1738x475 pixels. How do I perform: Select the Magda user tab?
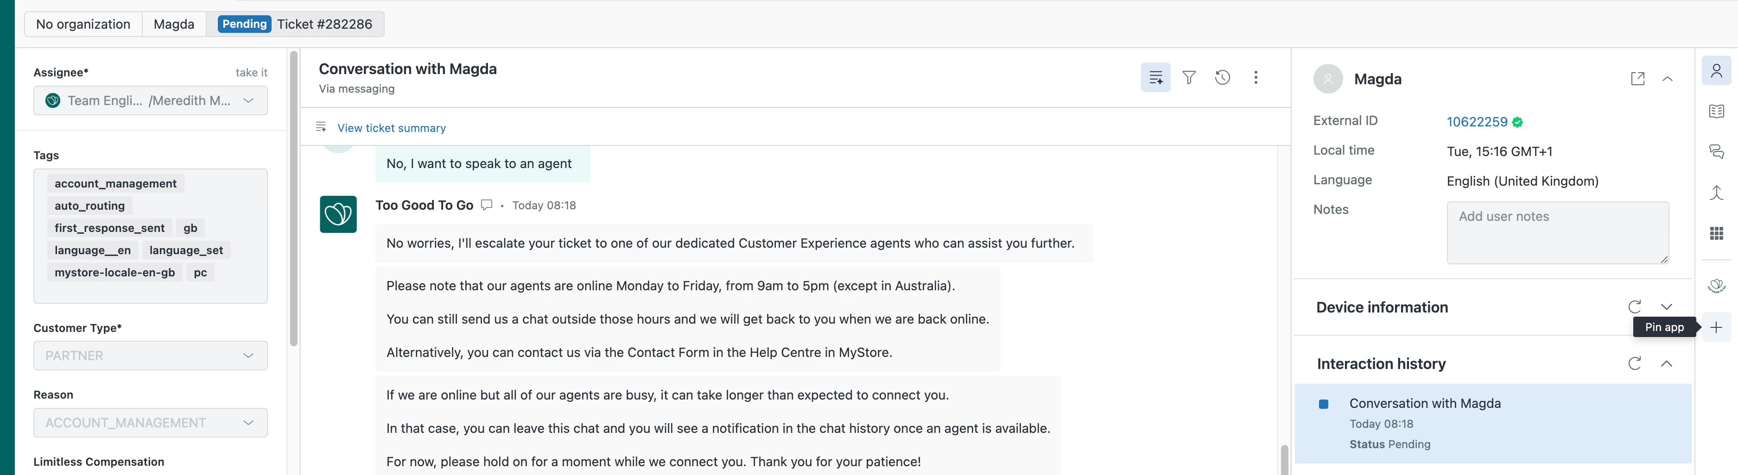[173, 24]
